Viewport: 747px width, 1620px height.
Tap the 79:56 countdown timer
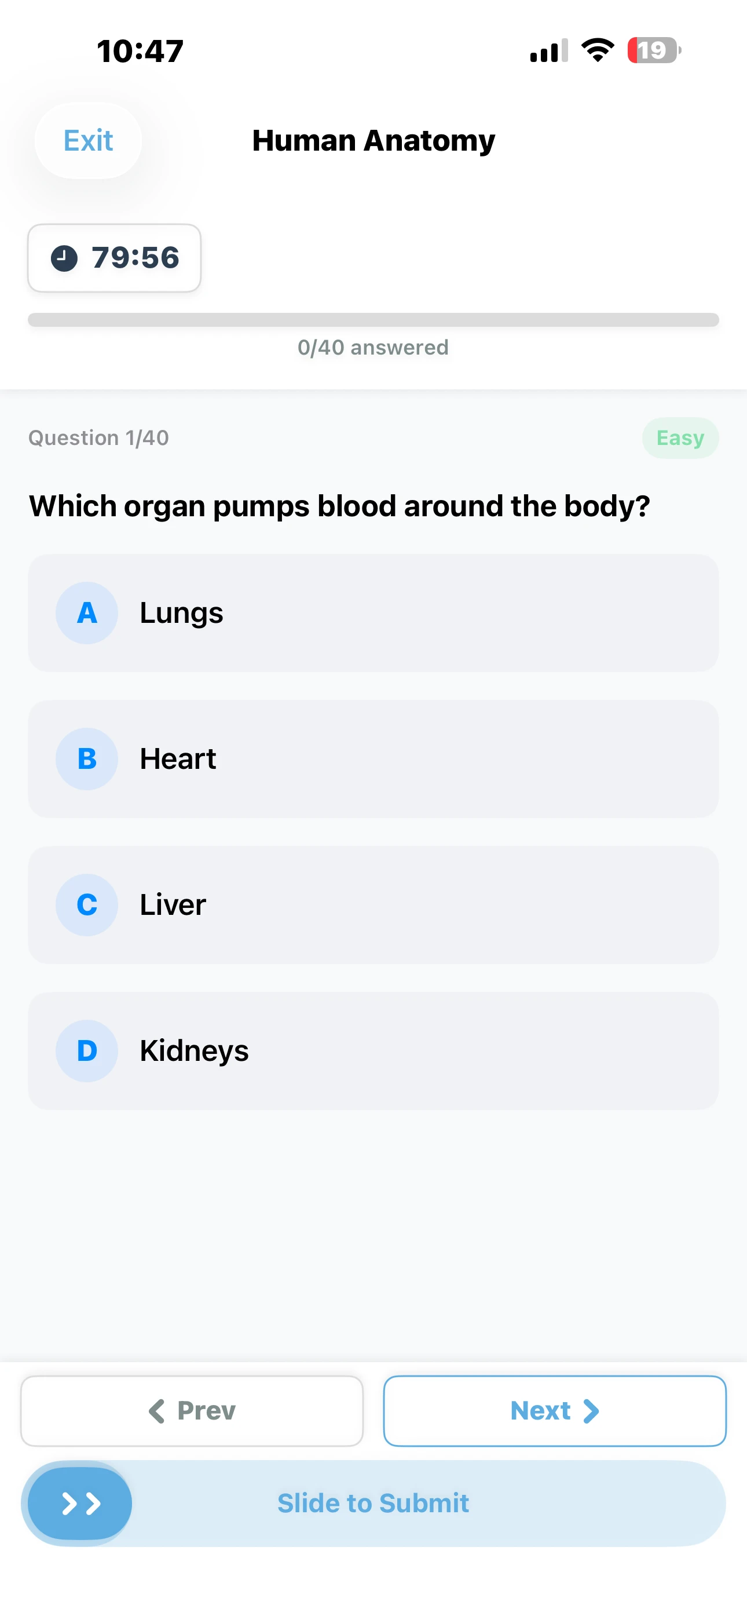135,258
